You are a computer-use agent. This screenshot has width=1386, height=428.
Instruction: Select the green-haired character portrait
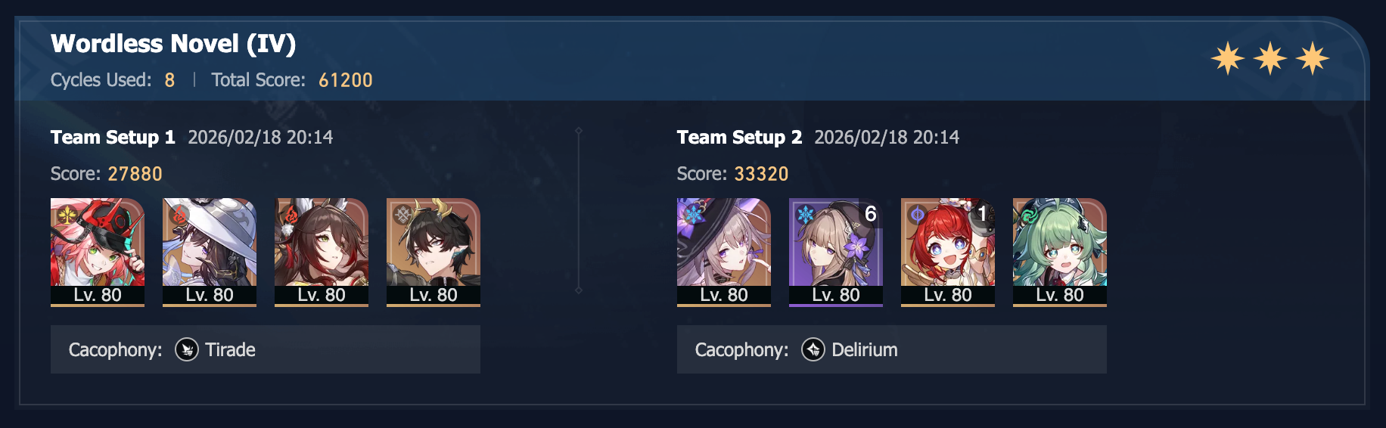[x=1060, y=252]
